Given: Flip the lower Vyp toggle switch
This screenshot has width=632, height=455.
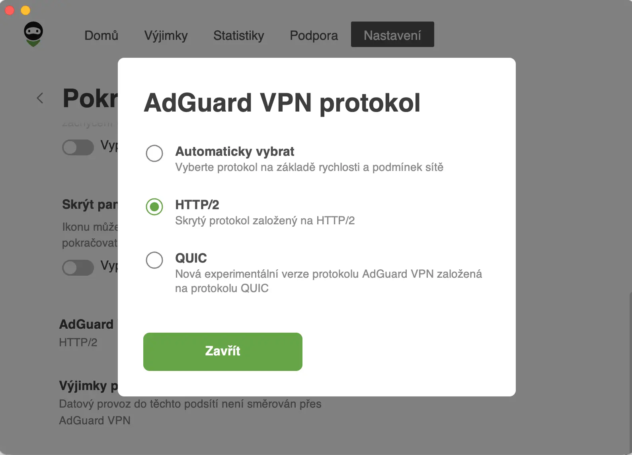Looking at the screenshot, I should tap(78, 268).
